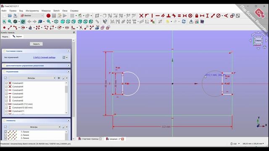Select the coincident constraint tool

coord(141,16)
